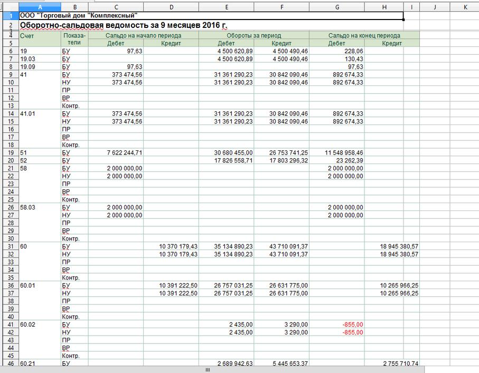Select column K header
The width and height of the screenshot is (479, 373).
tap(465, 7)
